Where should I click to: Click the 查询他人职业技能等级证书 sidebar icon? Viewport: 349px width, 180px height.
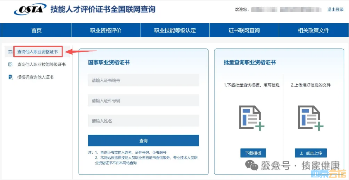(10, 65)
